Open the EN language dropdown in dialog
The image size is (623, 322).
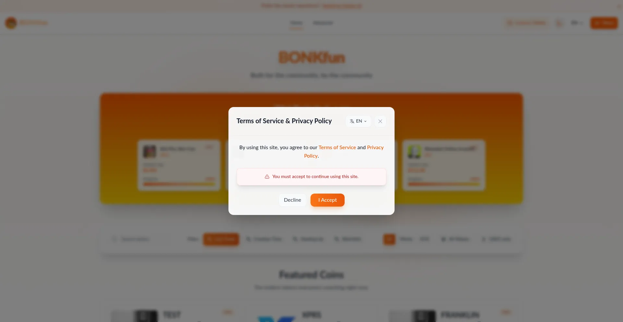click(x=358, y=121)
